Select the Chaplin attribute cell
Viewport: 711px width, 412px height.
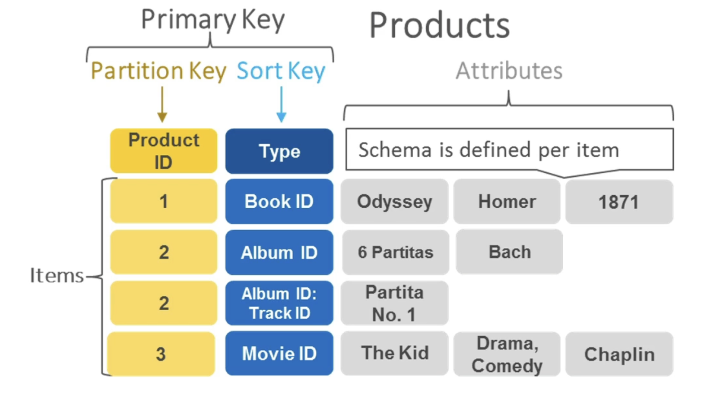pos(619,354)
